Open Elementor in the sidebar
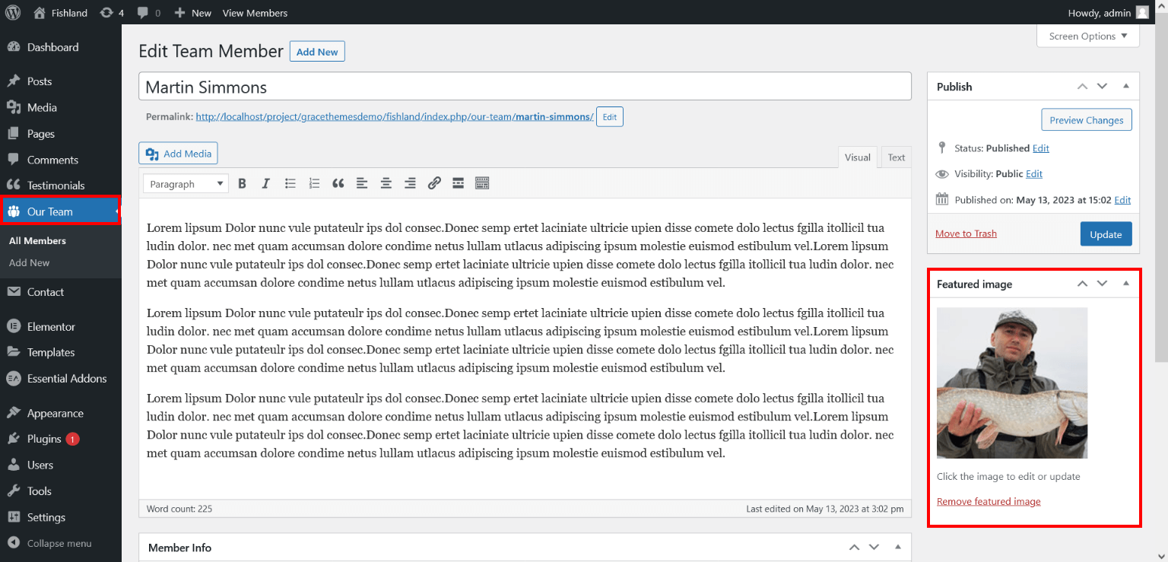This screenshot has width=1168, height=562. pos(61,327)
